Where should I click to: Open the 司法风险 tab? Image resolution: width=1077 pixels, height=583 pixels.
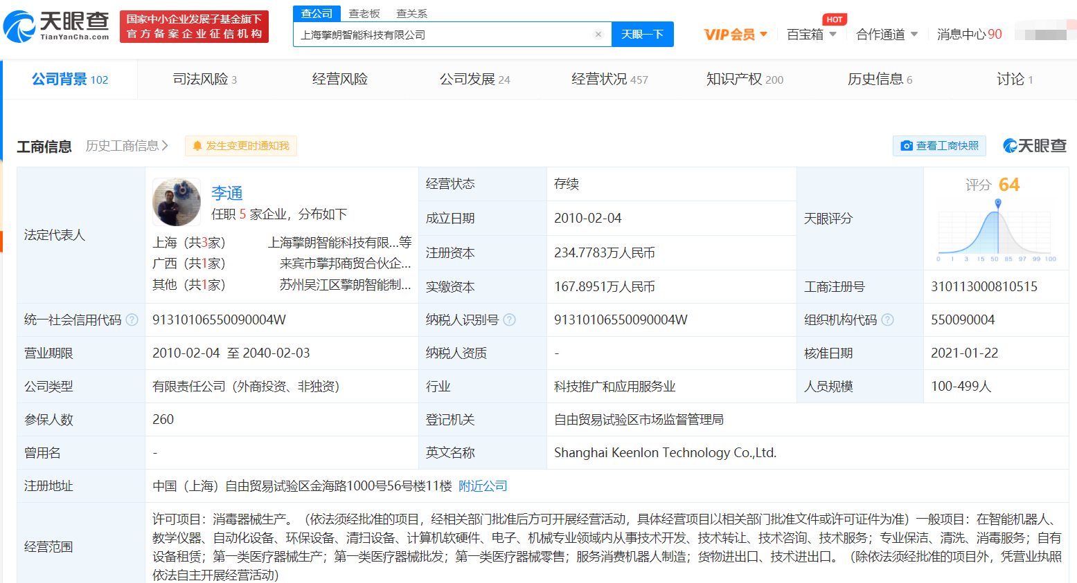click(205, 79)
